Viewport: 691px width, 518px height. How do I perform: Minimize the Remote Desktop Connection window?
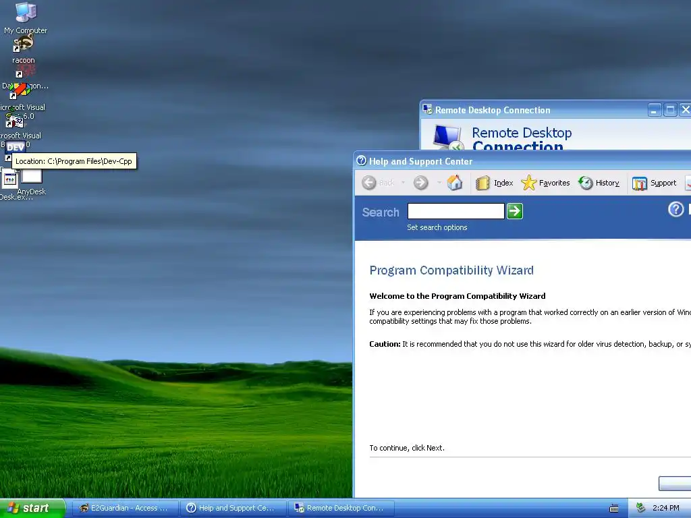[x=655, y=110]
